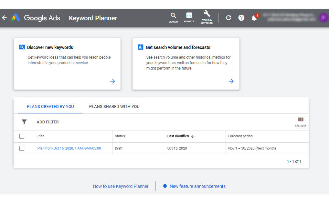View notifications bell alerts
The image size is (329, 203).
(254, 18)
